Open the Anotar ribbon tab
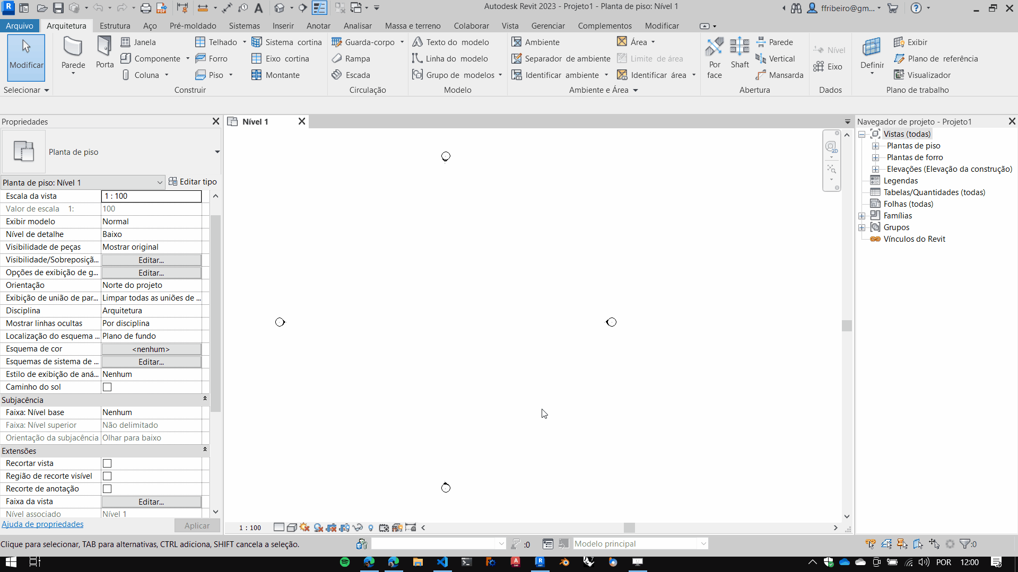This screenshot has height=572, width=1018. point(318,25)
